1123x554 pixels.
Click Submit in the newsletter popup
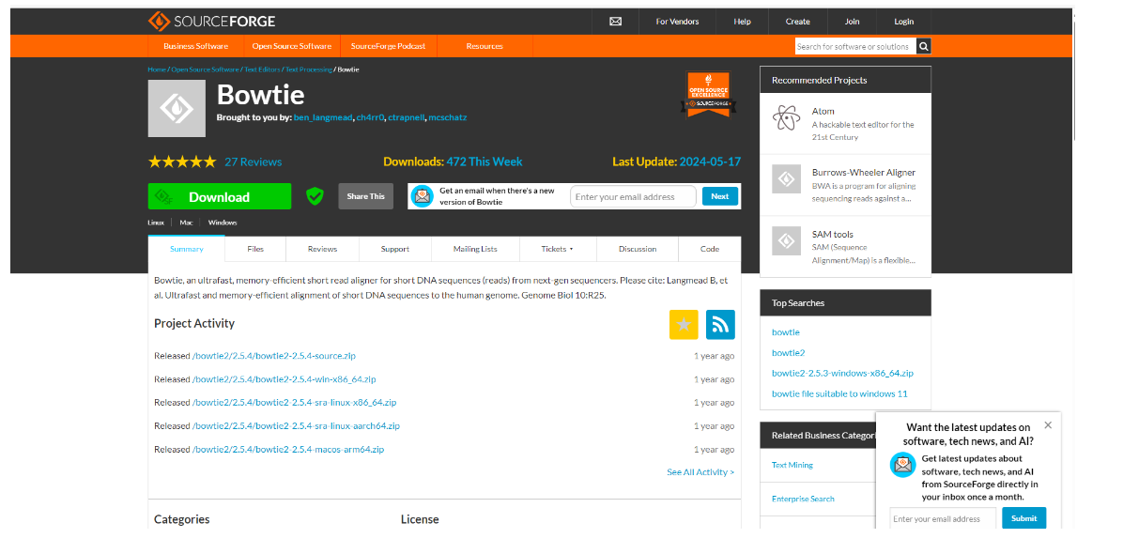[1024, 518]
